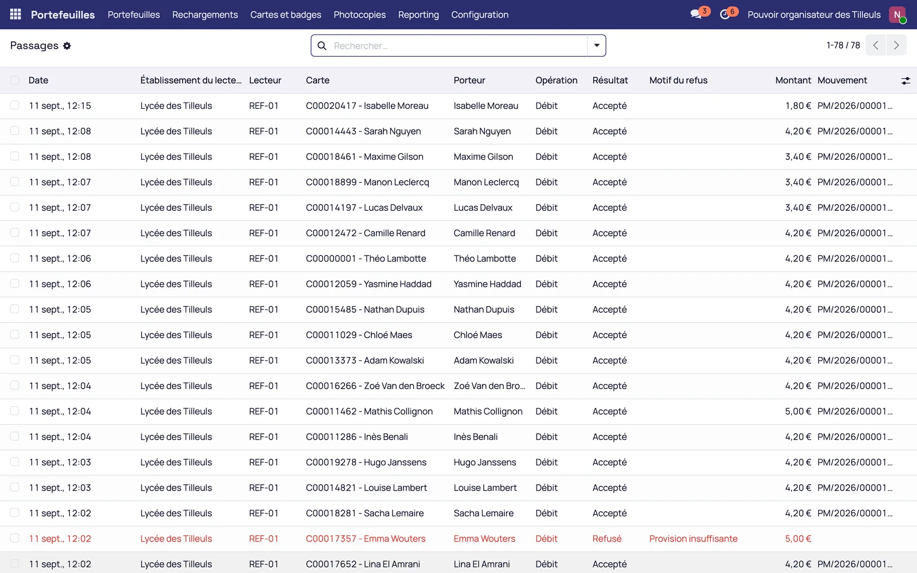917x573 pixels.
Task: Go to the previous page arrow
Action: click(x=876, y=45)
